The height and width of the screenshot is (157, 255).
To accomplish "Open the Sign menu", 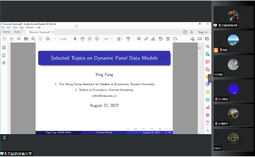I will (22, 27).
